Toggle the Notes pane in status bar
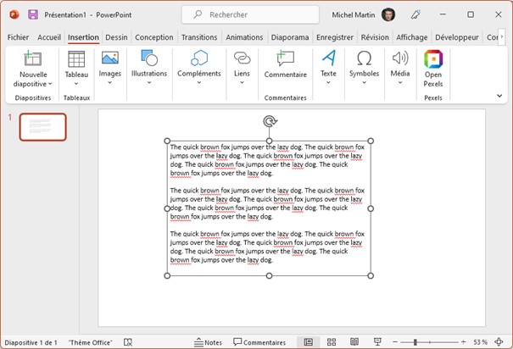Screen dimensions: 513x349 208,342
